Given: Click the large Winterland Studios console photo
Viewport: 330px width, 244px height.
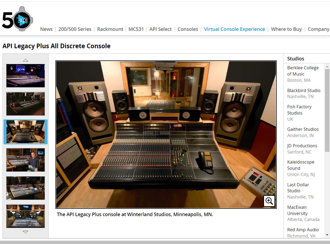Looking at the screenshot, I should (166, 135).
